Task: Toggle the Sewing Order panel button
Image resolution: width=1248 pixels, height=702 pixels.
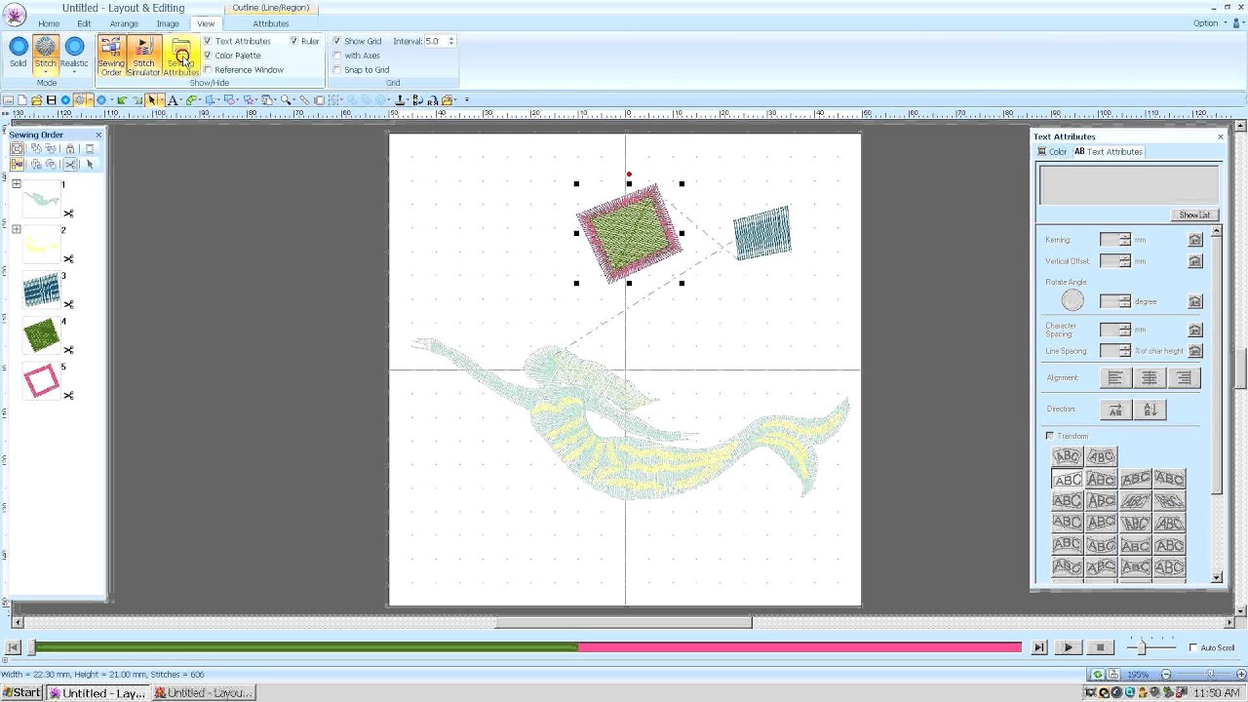Action: pos(111,57)
